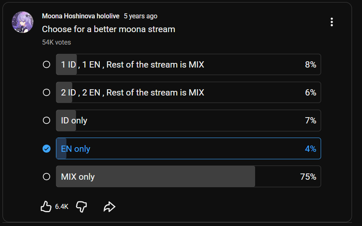Viewport: 362px width, 226px height.
Task: Dislike the post with thumbs down icon
Action: click(81, 207)
